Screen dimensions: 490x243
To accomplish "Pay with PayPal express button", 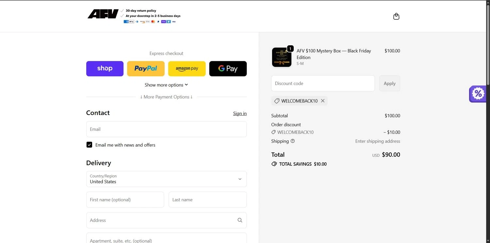I will tap(146, 68).
